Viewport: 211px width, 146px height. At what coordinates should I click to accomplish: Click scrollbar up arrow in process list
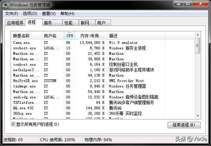tap(198, 35)
